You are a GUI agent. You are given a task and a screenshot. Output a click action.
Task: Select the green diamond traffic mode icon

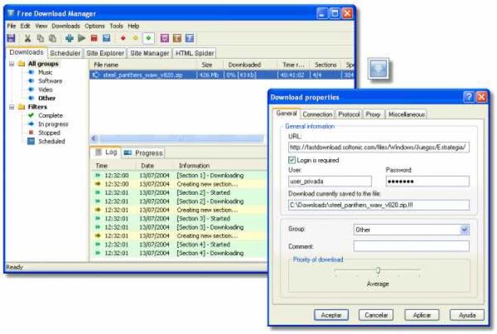click(x=148, y=38)
